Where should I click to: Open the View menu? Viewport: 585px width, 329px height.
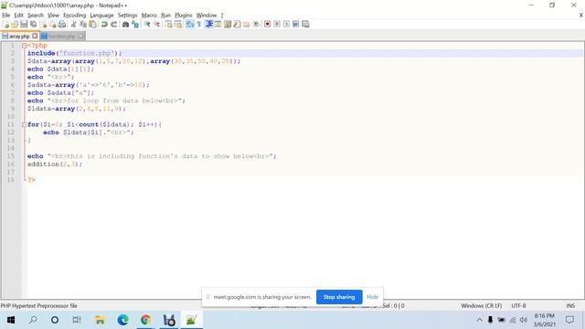53,16
